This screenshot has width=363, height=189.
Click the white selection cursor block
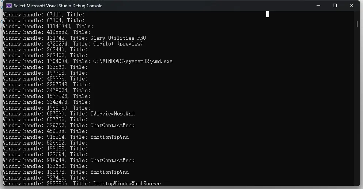[267, 14]
